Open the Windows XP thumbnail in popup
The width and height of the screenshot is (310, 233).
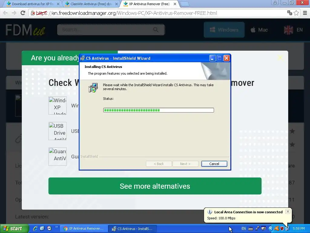58,106
